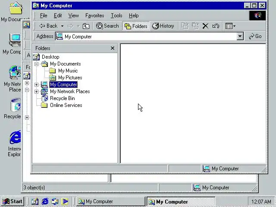This screenshot has width=276, height=207.
Task: Click the Forward history dropdown arrow
Action: (x=78, y=26)
